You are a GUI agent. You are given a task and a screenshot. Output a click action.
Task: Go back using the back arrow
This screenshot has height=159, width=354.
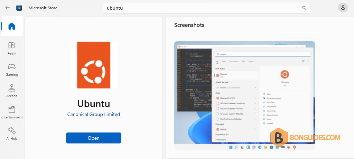click(x=8, y=8)
